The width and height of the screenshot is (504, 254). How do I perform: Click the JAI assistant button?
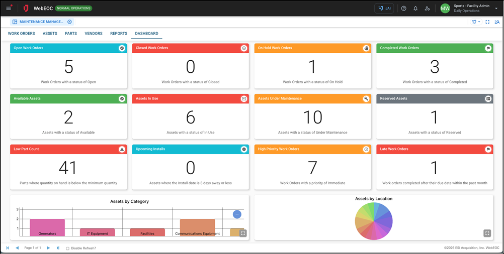pyautogui.click(x=384, y=9)
